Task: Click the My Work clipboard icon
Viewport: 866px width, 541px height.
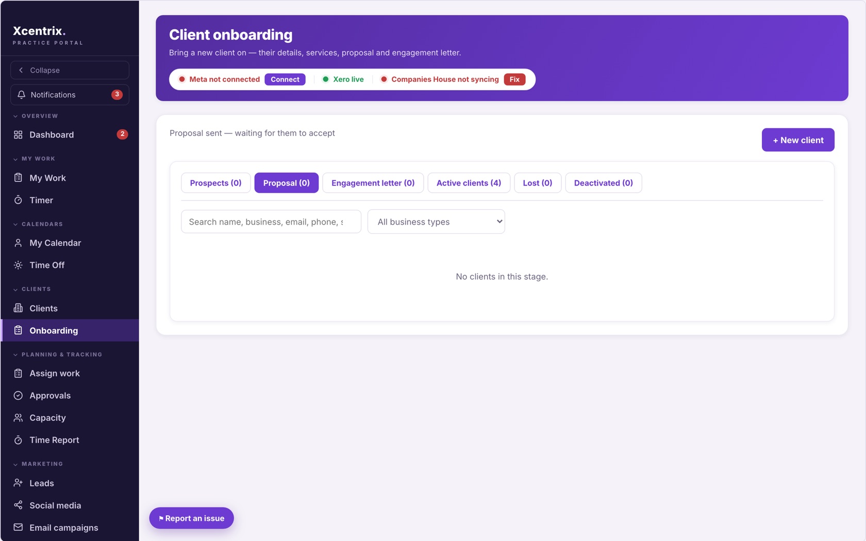Action: [18, 178]
